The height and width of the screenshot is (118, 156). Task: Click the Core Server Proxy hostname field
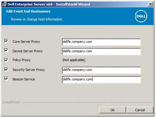[101, 42]
